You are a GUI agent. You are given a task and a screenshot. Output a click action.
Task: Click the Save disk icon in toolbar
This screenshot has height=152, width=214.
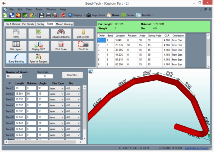coord(42,15)
